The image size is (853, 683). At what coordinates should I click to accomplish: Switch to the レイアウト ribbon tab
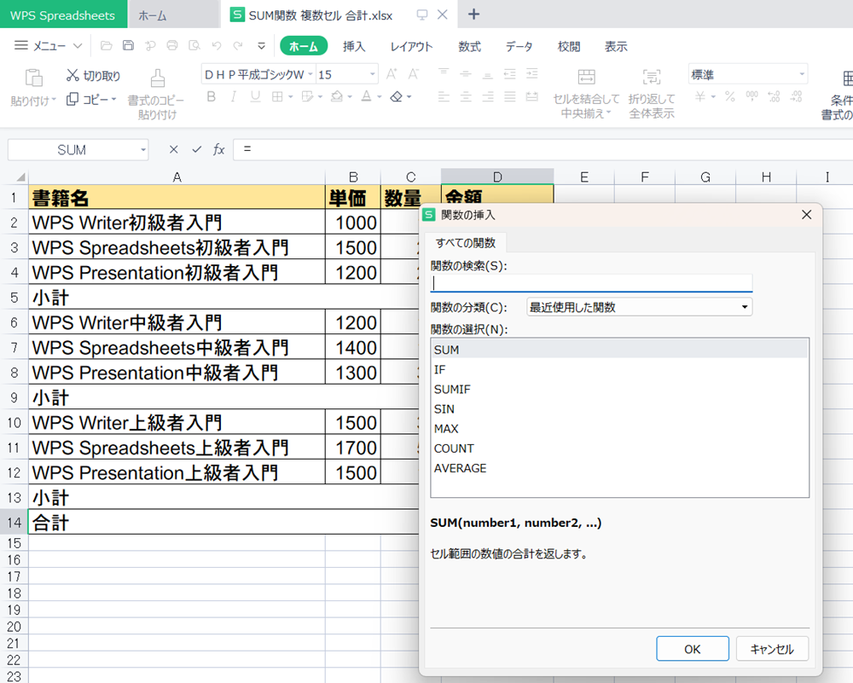(411, 46)
